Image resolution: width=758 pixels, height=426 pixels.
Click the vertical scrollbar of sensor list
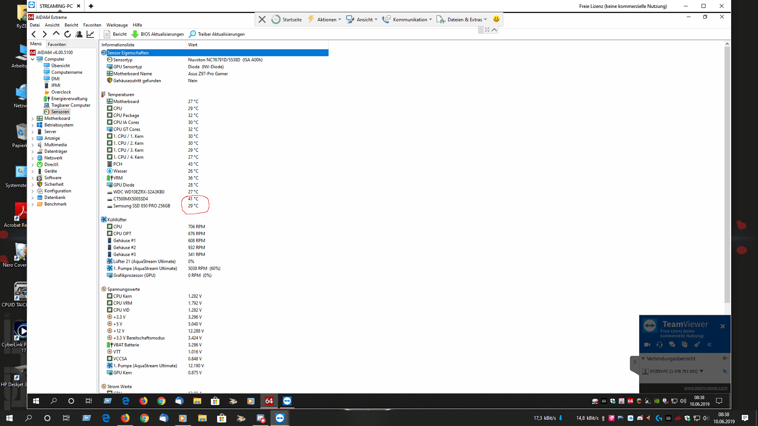coord(727,174)
